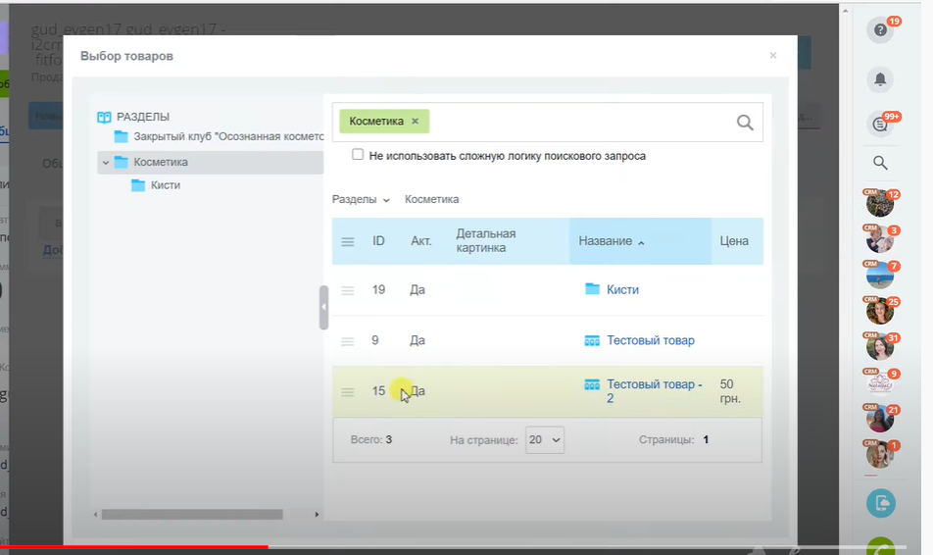Click the Кисти folder icon in table
Viewport: 933px width, 555px height.
(592, 289)
